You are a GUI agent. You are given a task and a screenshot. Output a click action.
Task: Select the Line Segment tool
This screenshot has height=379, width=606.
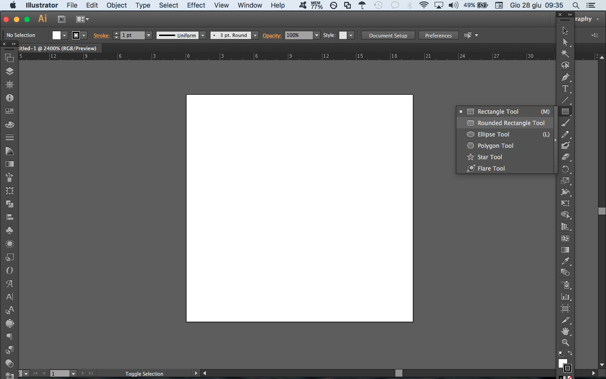pos(565,100)
